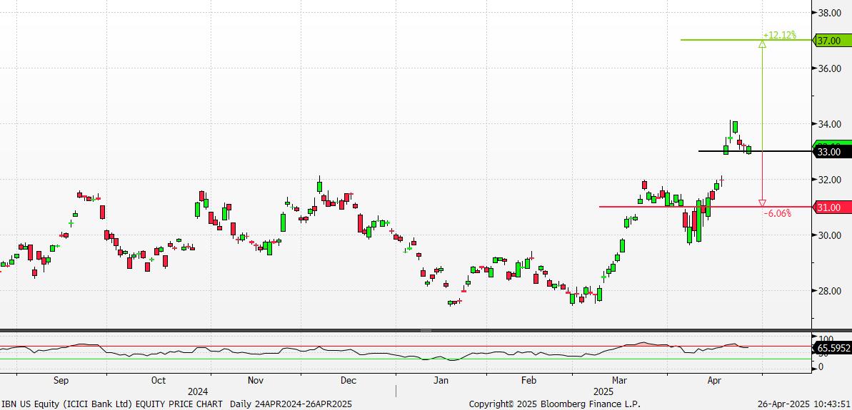Click the red 31.00 stop price tag
This screenshot has width=852, height=410.
tap(828, 207)
